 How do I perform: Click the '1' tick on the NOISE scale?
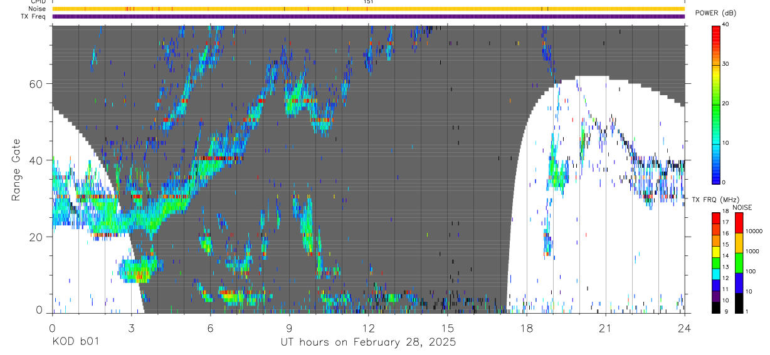[747, 311]
